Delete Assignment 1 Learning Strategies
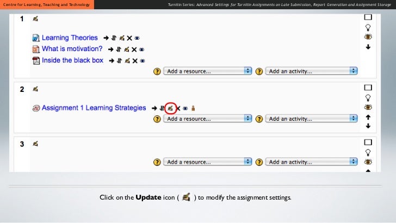Image resolution: width=396 pixels, height=223 pixels. pos(178,109)
